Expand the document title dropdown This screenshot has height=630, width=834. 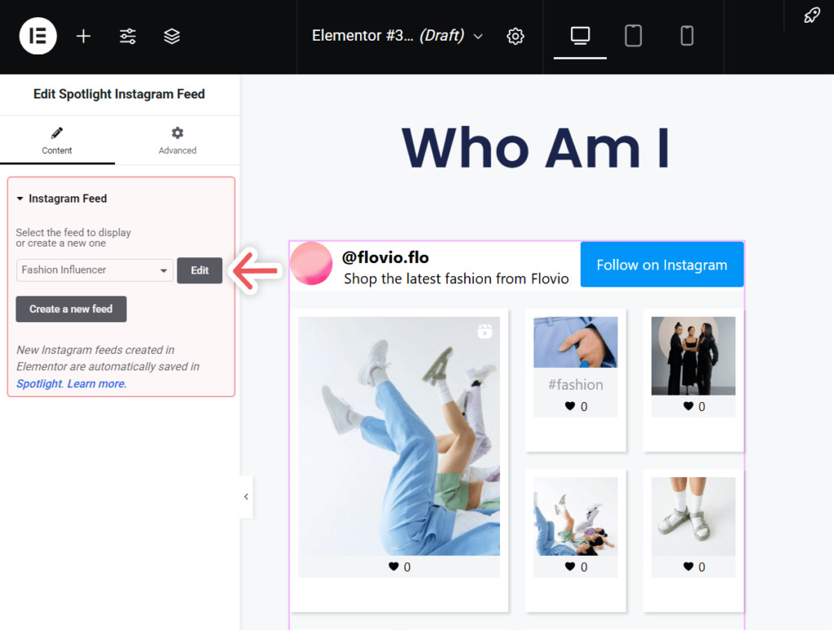[478, 36]
